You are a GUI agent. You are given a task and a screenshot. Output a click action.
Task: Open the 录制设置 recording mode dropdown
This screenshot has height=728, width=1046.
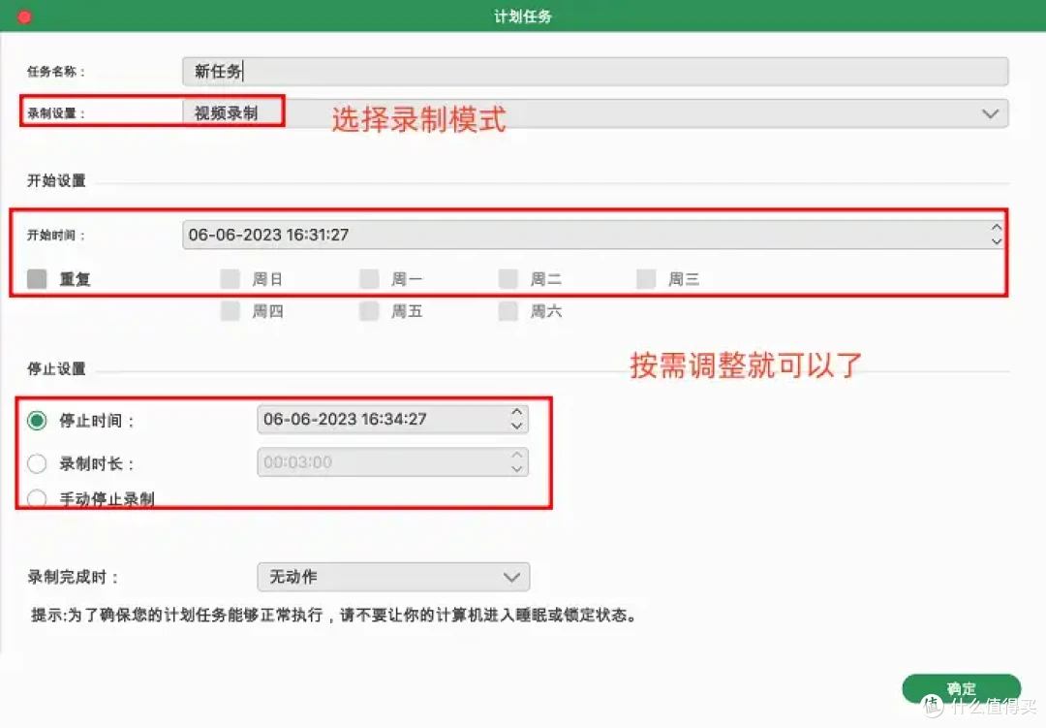595,113
